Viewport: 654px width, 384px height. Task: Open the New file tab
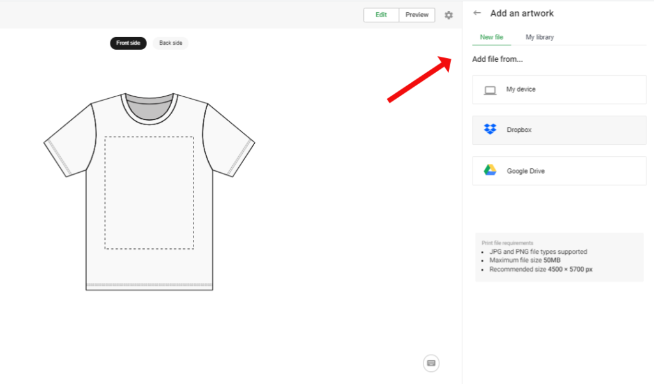coord(491,37)
